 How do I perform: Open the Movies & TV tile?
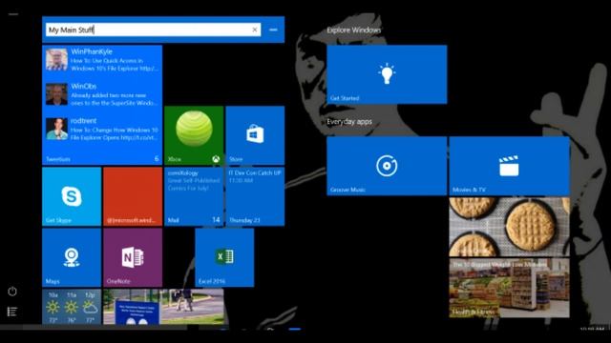pos(509,166)
